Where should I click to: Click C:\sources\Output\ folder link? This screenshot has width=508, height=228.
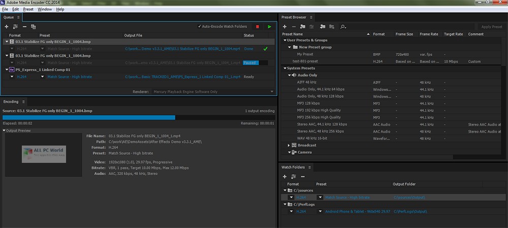click(409, 197)
